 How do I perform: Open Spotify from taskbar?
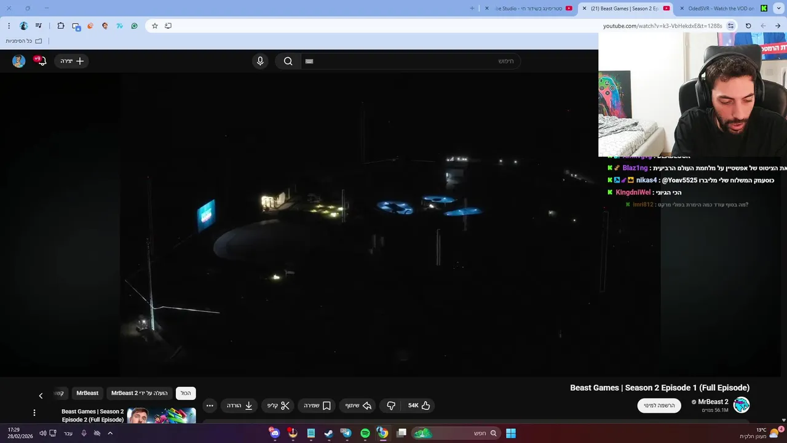coord(365,433)
